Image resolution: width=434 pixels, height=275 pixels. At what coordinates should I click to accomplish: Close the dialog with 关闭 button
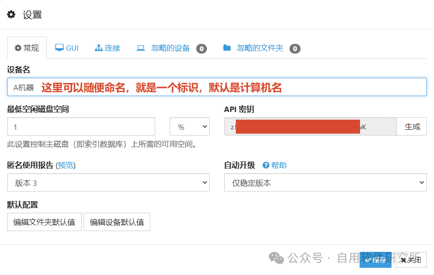coord(411,260)
